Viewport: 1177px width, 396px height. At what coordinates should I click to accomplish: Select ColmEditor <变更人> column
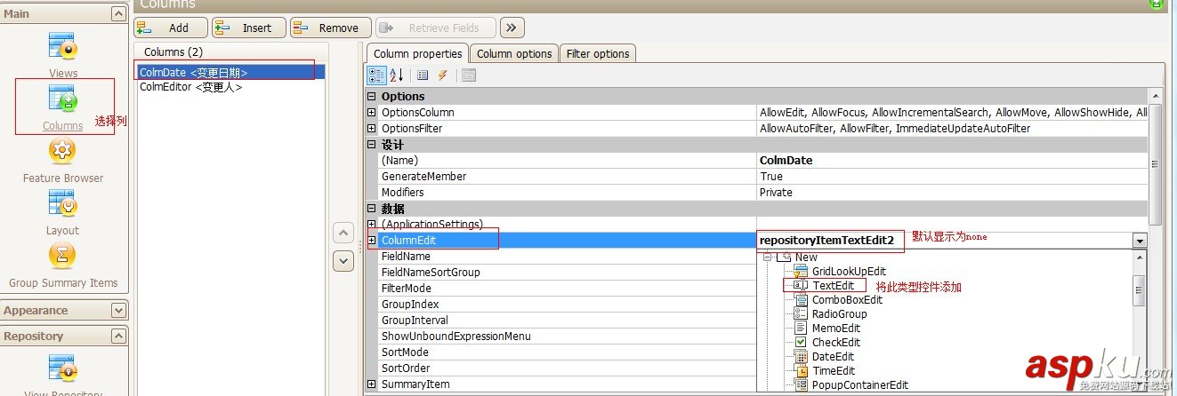click(x=231, y=87)
